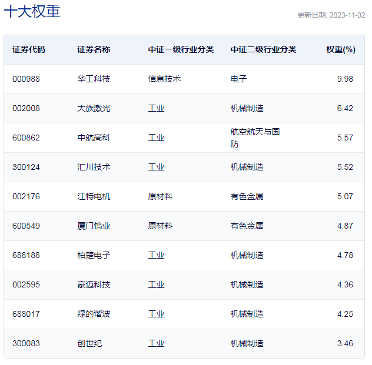The height and width of the screenshot is (365, 372).
Task: Click the 十大权重 section heading
Action: (x=32, y=12)
